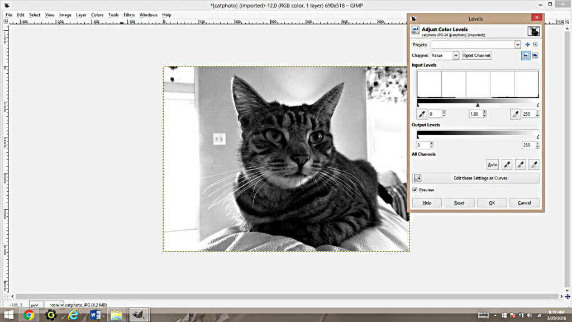Click the cat photo on the canvas
572x322 pixels.
pos(287,159)
